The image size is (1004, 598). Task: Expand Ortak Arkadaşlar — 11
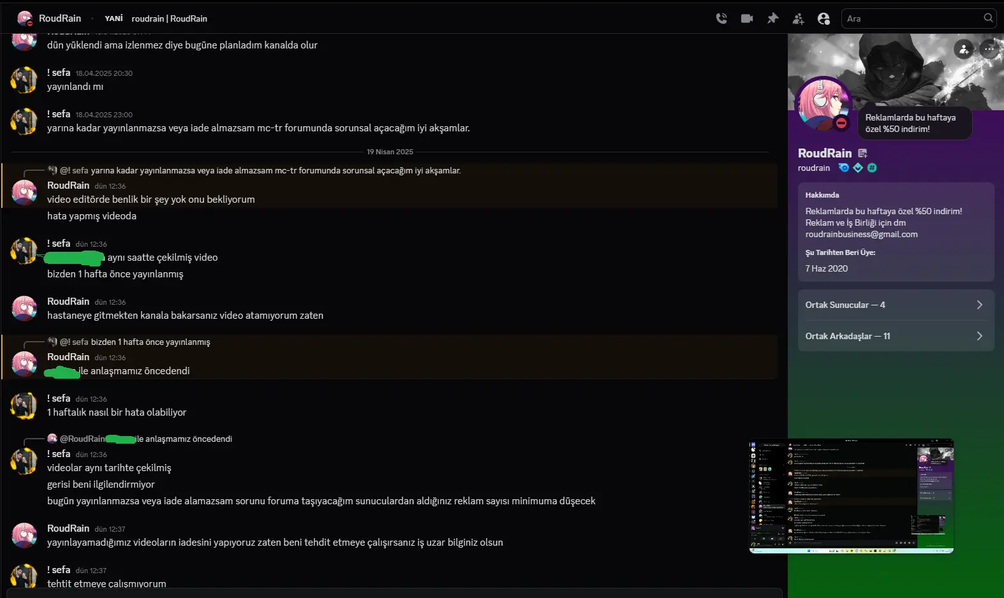click(896, 336)
